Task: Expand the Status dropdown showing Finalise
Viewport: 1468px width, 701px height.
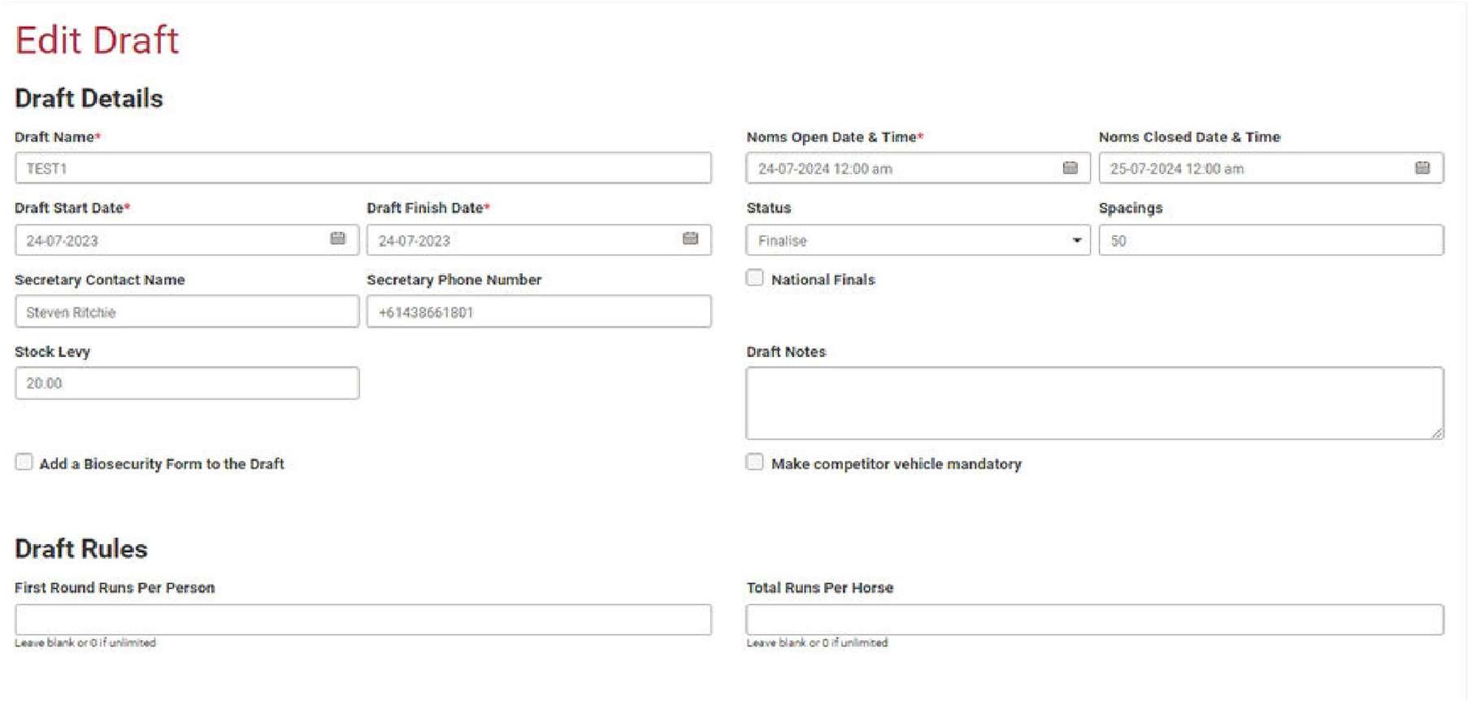Action: [x=918, y=240]
